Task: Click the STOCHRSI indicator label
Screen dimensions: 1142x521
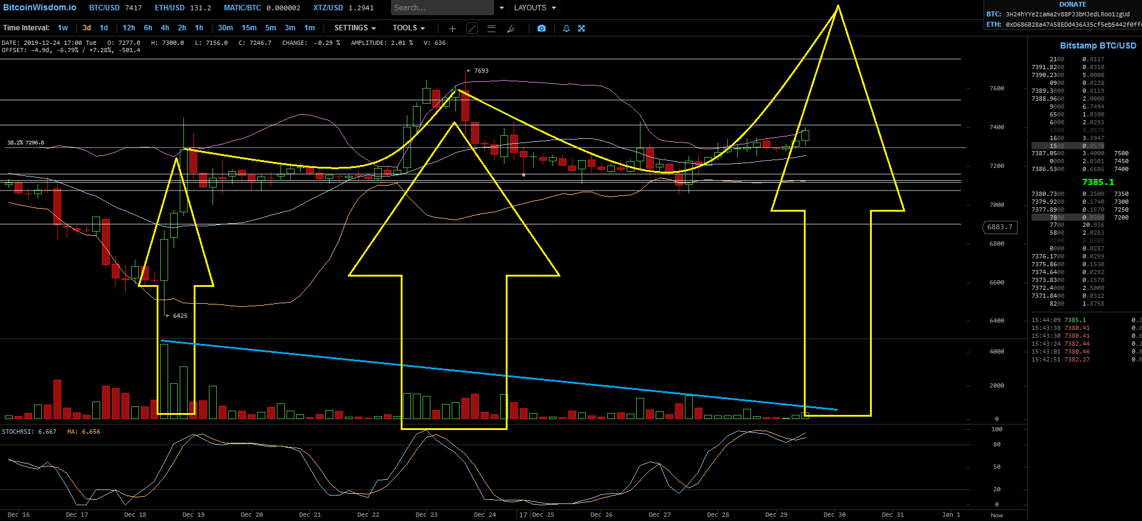Action: [29, 432]
